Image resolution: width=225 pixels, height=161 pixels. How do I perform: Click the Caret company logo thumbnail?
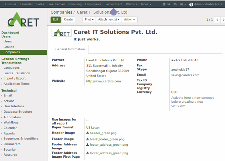coord(61,33)
